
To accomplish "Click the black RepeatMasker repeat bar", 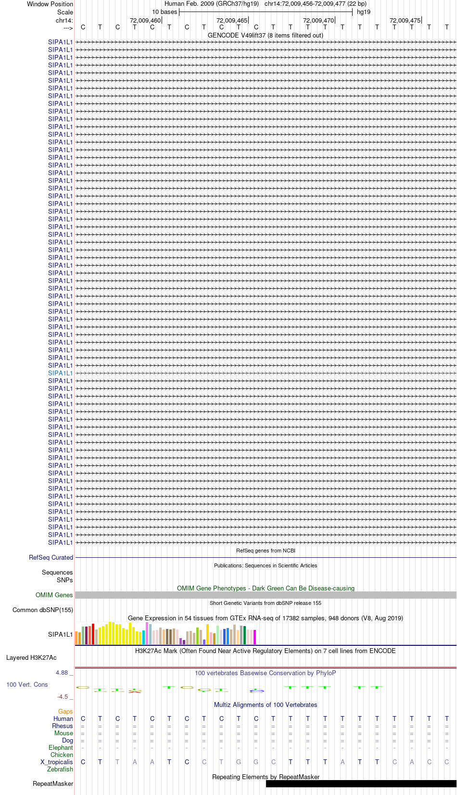I will point(361,783).
